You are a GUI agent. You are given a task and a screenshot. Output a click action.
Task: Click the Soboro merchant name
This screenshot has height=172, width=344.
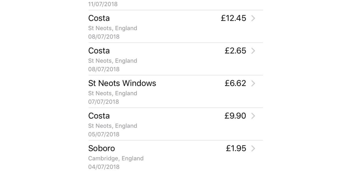[101, 148]
